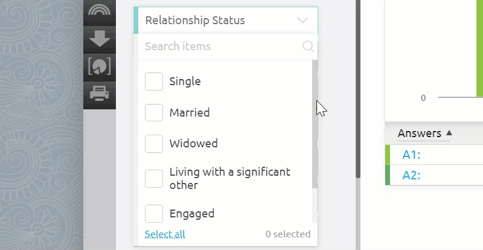Screen dimensions: 483x250
Task: Click the Answers sort arrow
Action: (x=449, y=133)
